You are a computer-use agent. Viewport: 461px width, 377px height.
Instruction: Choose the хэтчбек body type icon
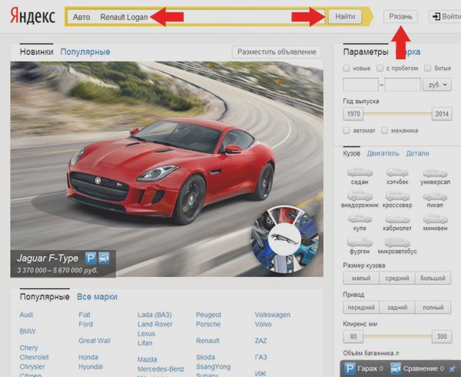(x=397, y=172)
